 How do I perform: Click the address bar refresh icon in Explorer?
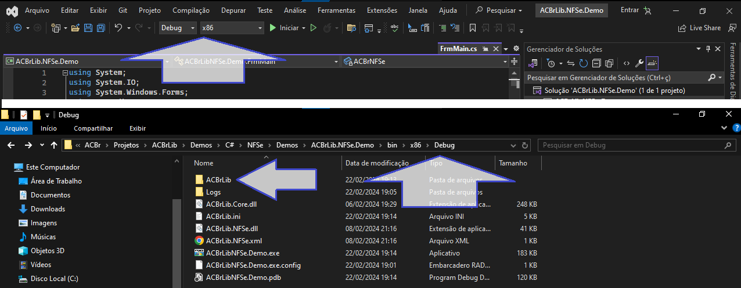(x=525, y=145)
